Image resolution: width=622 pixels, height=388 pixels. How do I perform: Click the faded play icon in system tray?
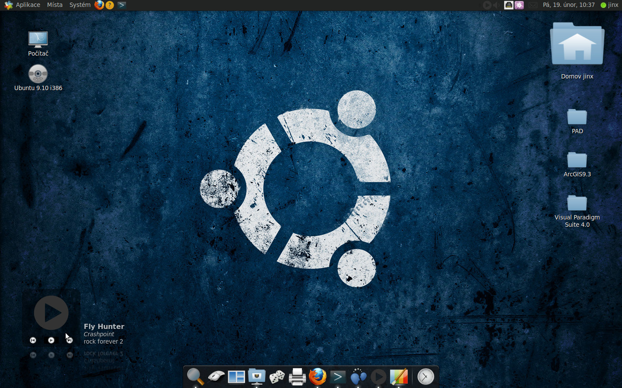(x=487, y=5)
